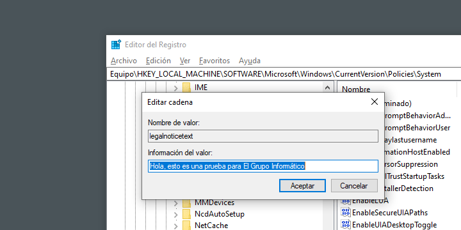Click the Nombre de valor field
461x230 pixels.
[263, 136]
